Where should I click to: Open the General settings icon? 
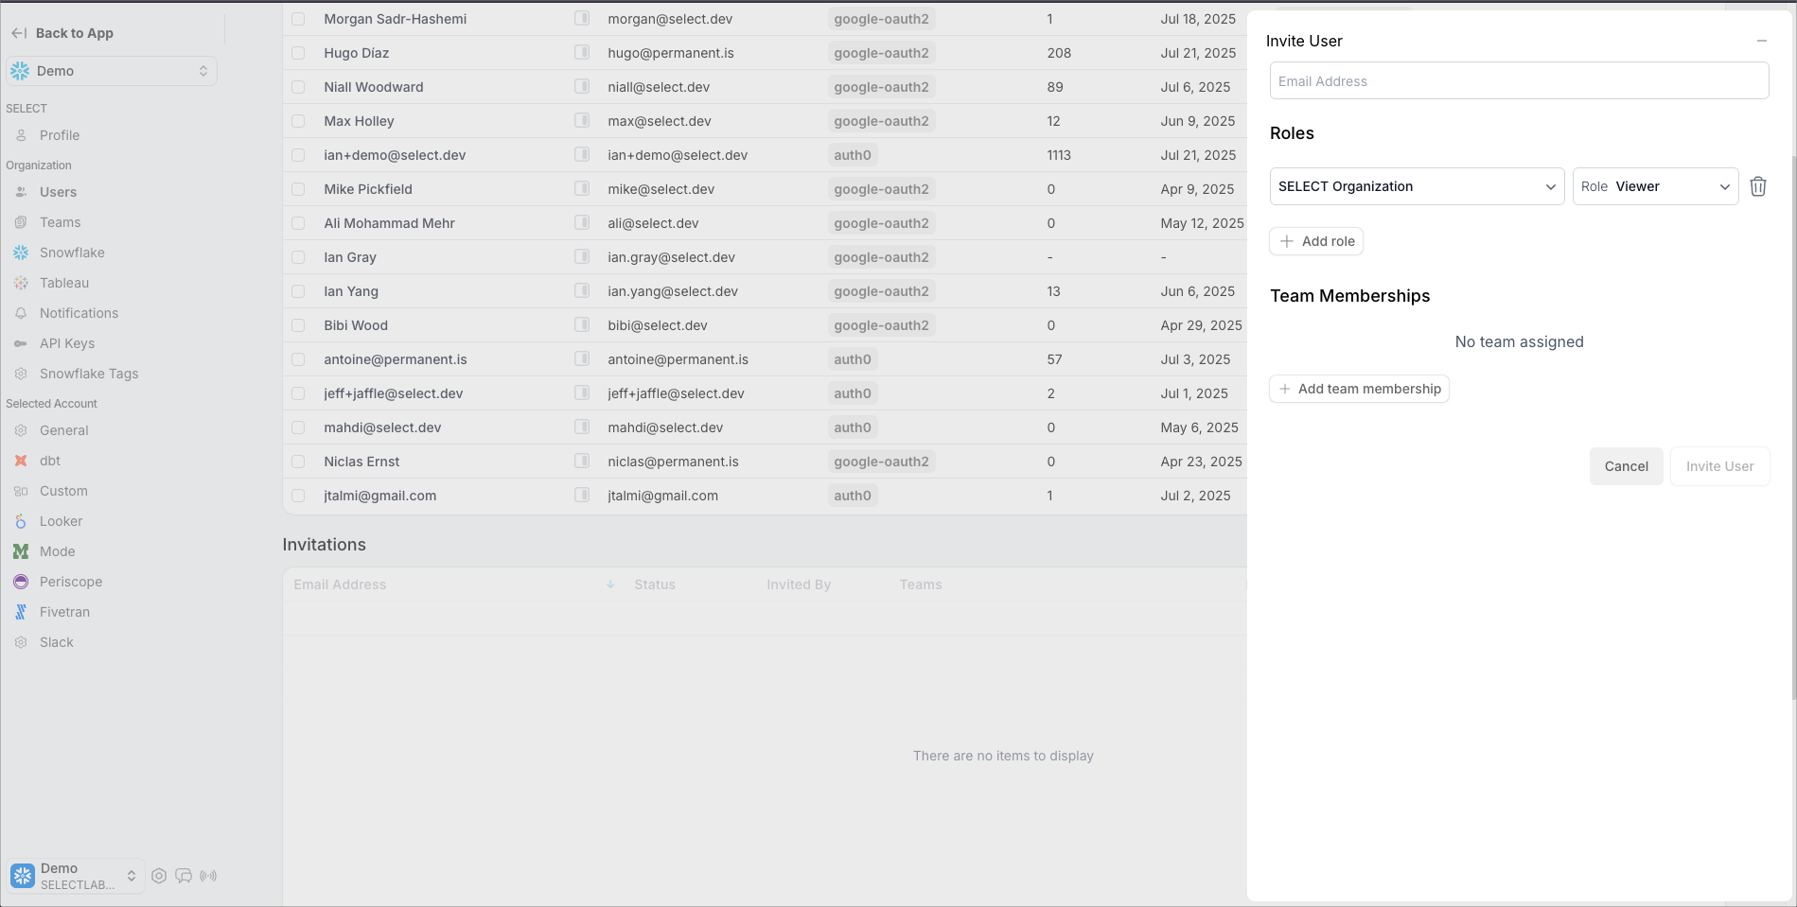pos(21,430)
